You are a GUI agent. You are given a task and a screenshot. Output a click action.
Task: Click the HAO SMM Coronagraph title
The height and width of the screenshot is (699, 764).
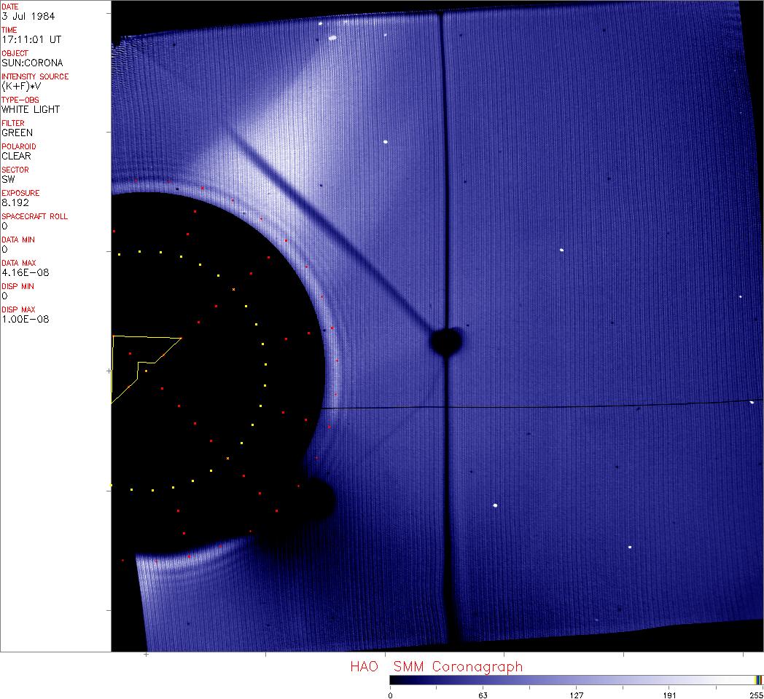pyautogui.click(x=436, y=666)
